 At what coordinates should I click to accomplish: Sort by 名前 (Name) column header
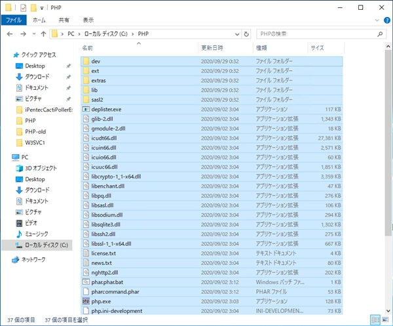pos(139,48)
